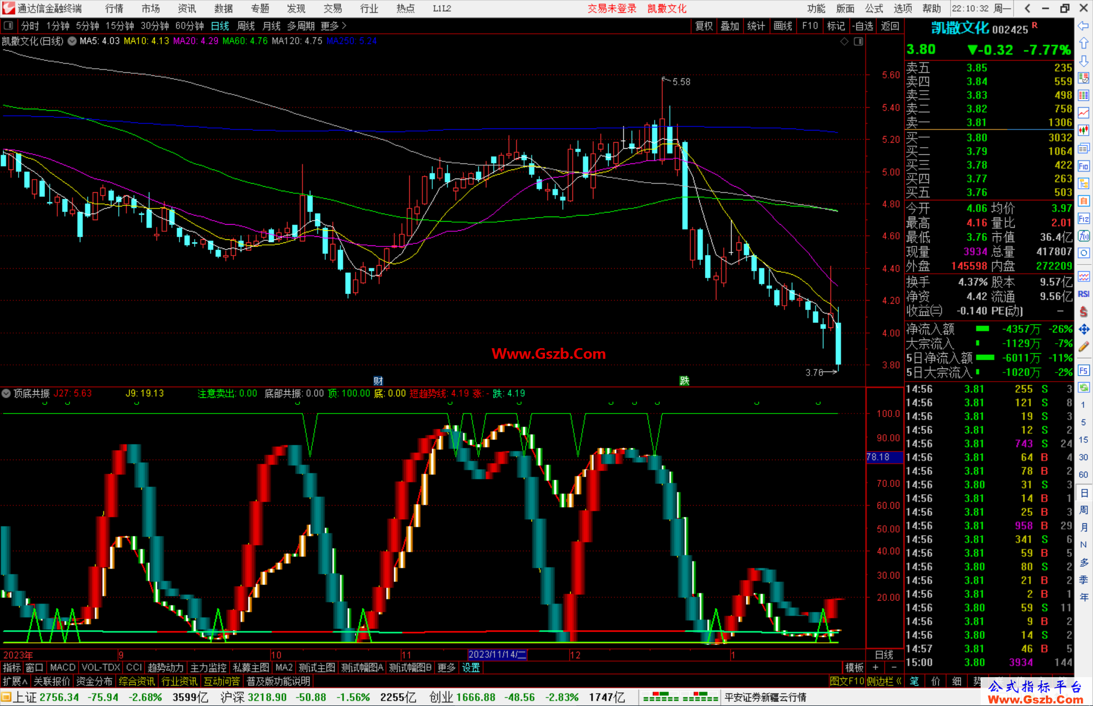Toggle the 顶底共振 indicator dropdown circle
The height and width of the screenshot is (706, 1093).
(6, 393)
